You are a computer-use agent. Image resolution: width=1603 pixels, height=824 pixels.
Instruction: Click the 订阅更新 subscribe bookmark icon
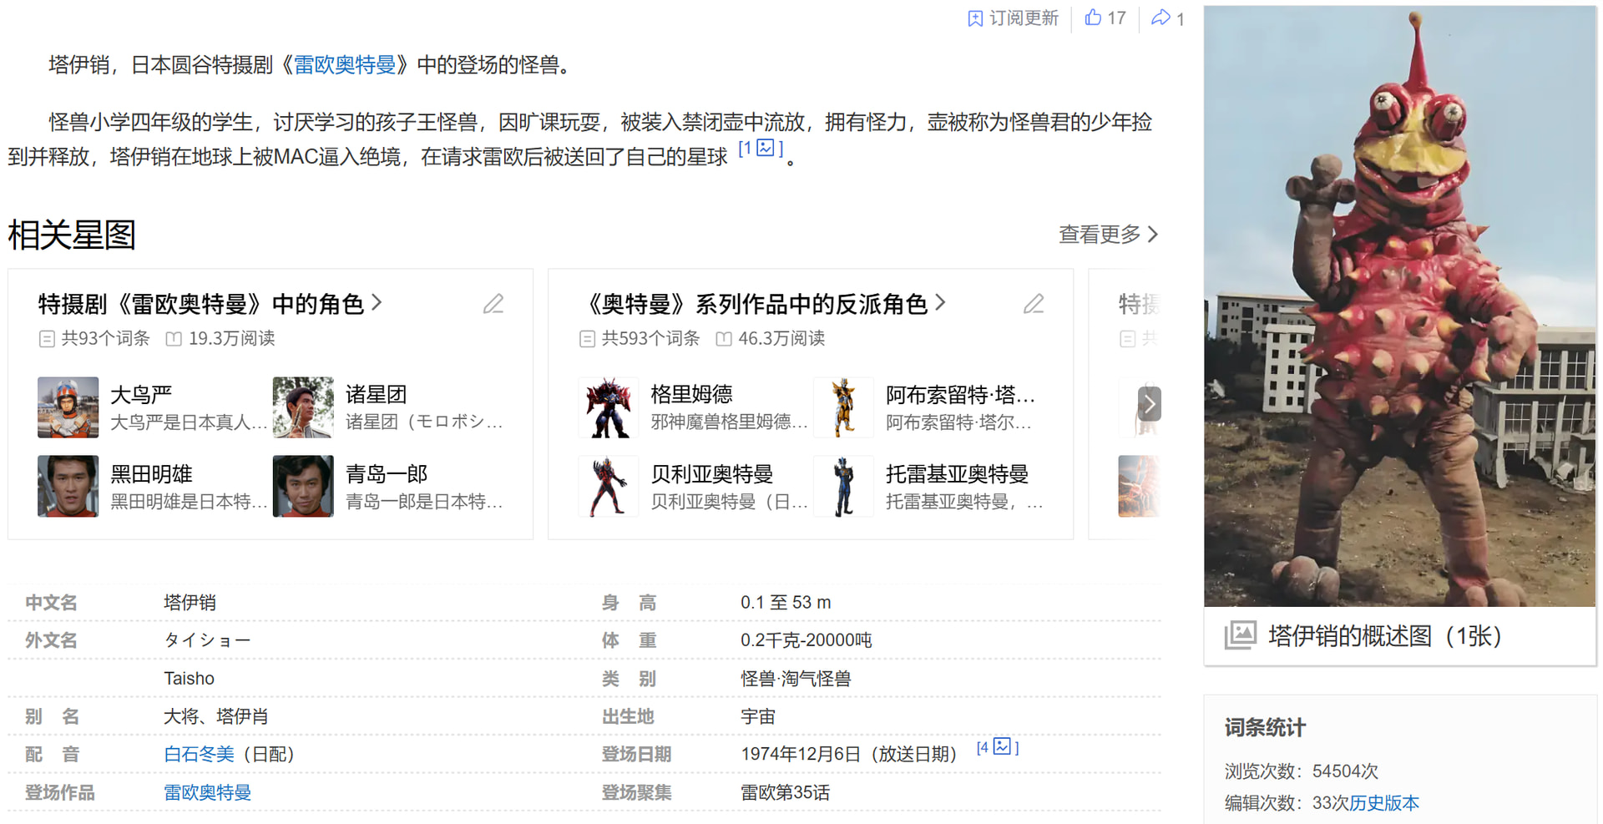point(975,18)
